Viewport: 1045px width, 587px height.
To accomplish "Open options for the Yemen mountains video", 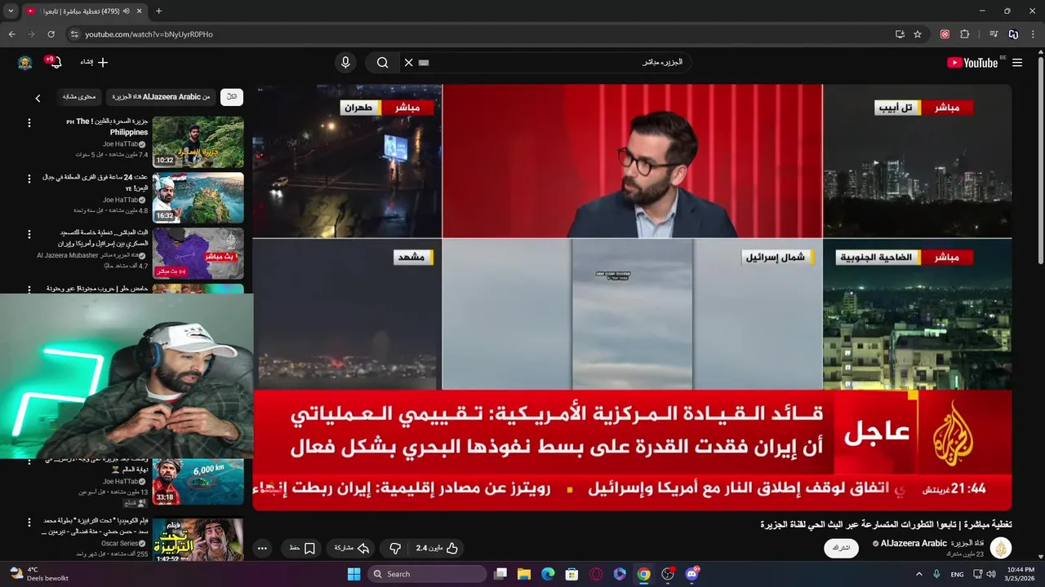I will pos(29,179).
